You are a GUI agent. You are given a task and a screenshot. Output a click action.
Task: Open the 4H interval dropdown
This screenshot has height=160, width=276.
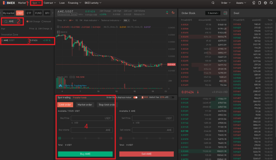coord(71,20)
